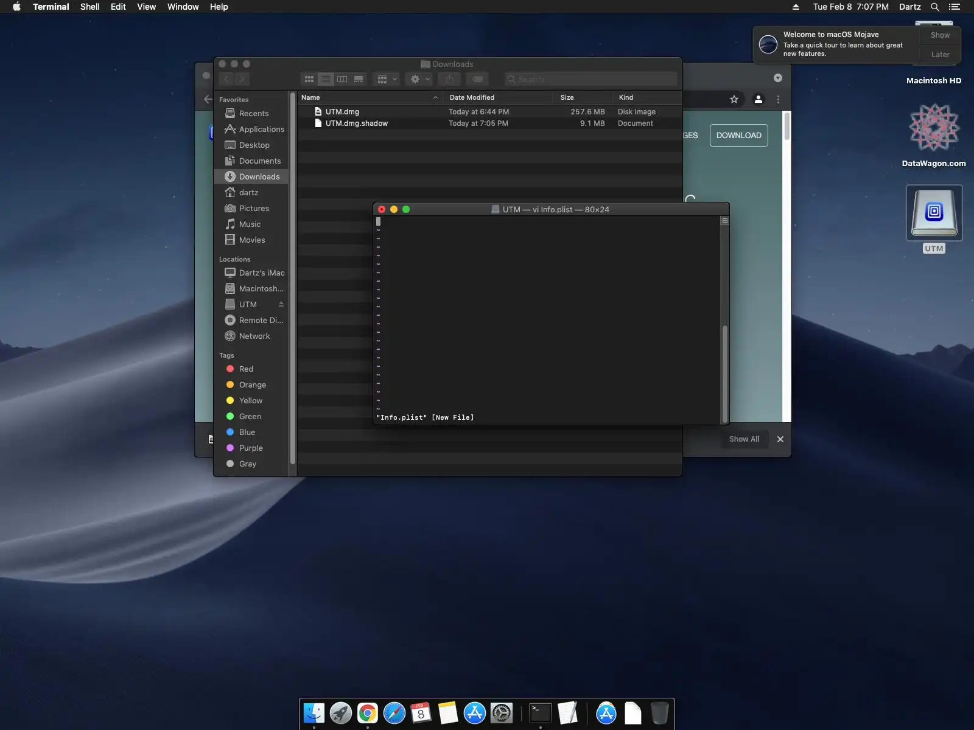Viewport: 974px width, 730px height.
Task: Open the Chrome profile icon
Action: click(759, 99)
